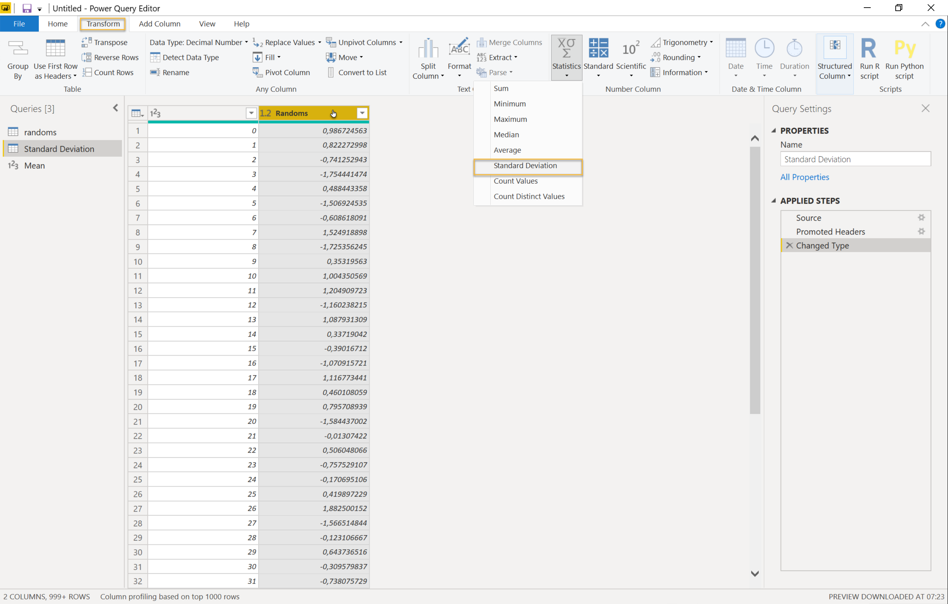The image size is (948, 604).
Task: Click the Save icon in title bar
Action: tap(27, 8)
